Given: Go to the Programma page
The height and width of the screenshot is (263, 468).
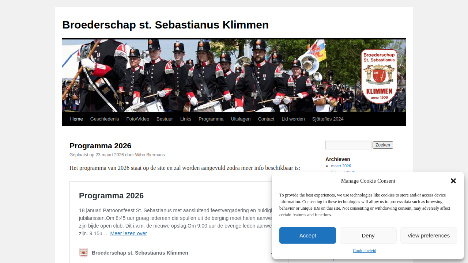Looking at the screenshot, I should [x=211, y=119].
